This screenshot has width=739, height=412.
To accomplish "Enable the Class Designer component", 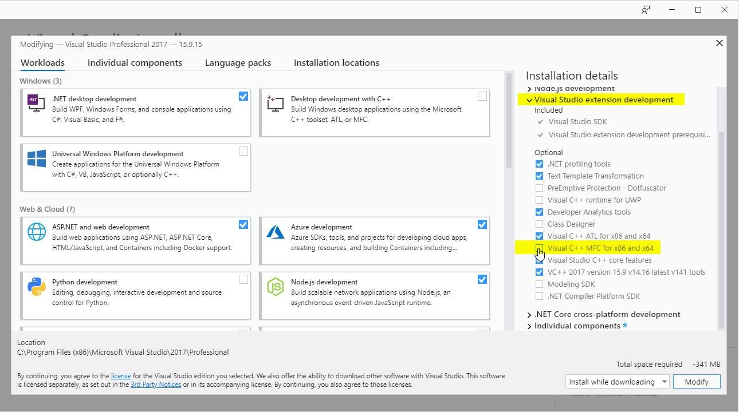I will click(539, 224).
